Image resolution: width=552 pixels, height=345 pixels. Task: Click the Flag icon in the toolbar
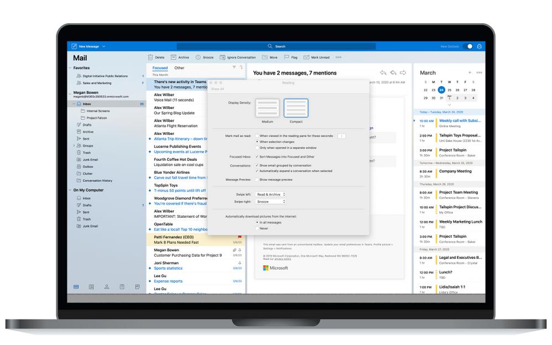click(287, 57)
